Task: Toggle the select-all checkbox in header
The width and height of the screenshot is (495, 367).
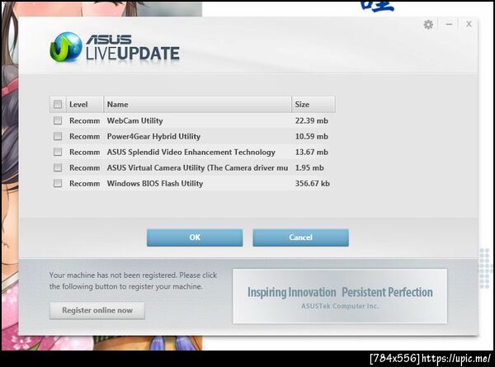Action: click(58, 105)
